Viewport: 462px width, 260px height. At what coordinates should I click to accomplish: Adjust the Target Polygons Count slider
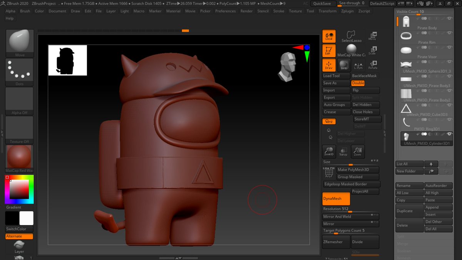coord(351,231)
